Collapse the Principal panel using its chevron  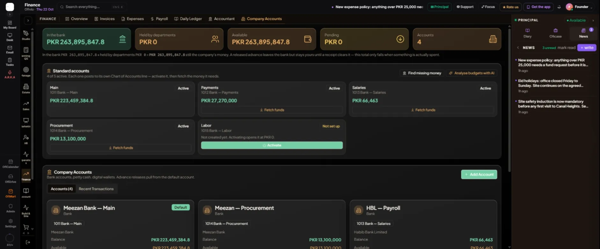click(x=593, y=20)
